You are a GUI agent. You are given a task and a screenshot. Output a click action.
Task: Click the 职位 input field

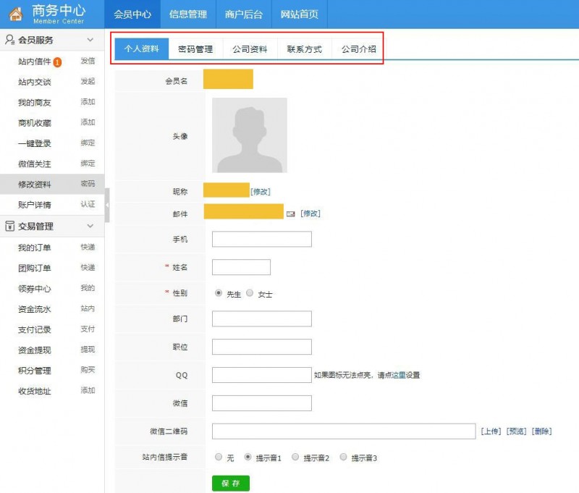point(262,347)
